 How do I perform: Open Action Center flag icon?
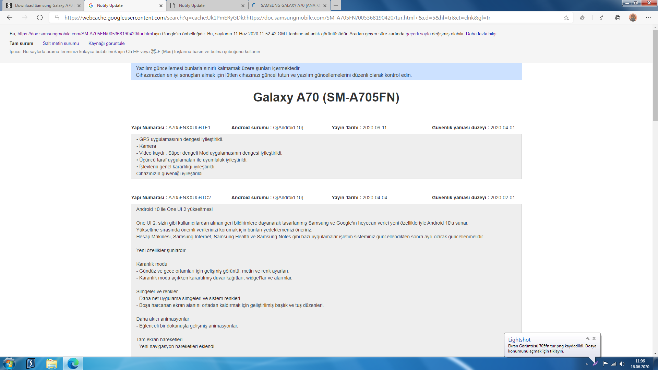605,364
